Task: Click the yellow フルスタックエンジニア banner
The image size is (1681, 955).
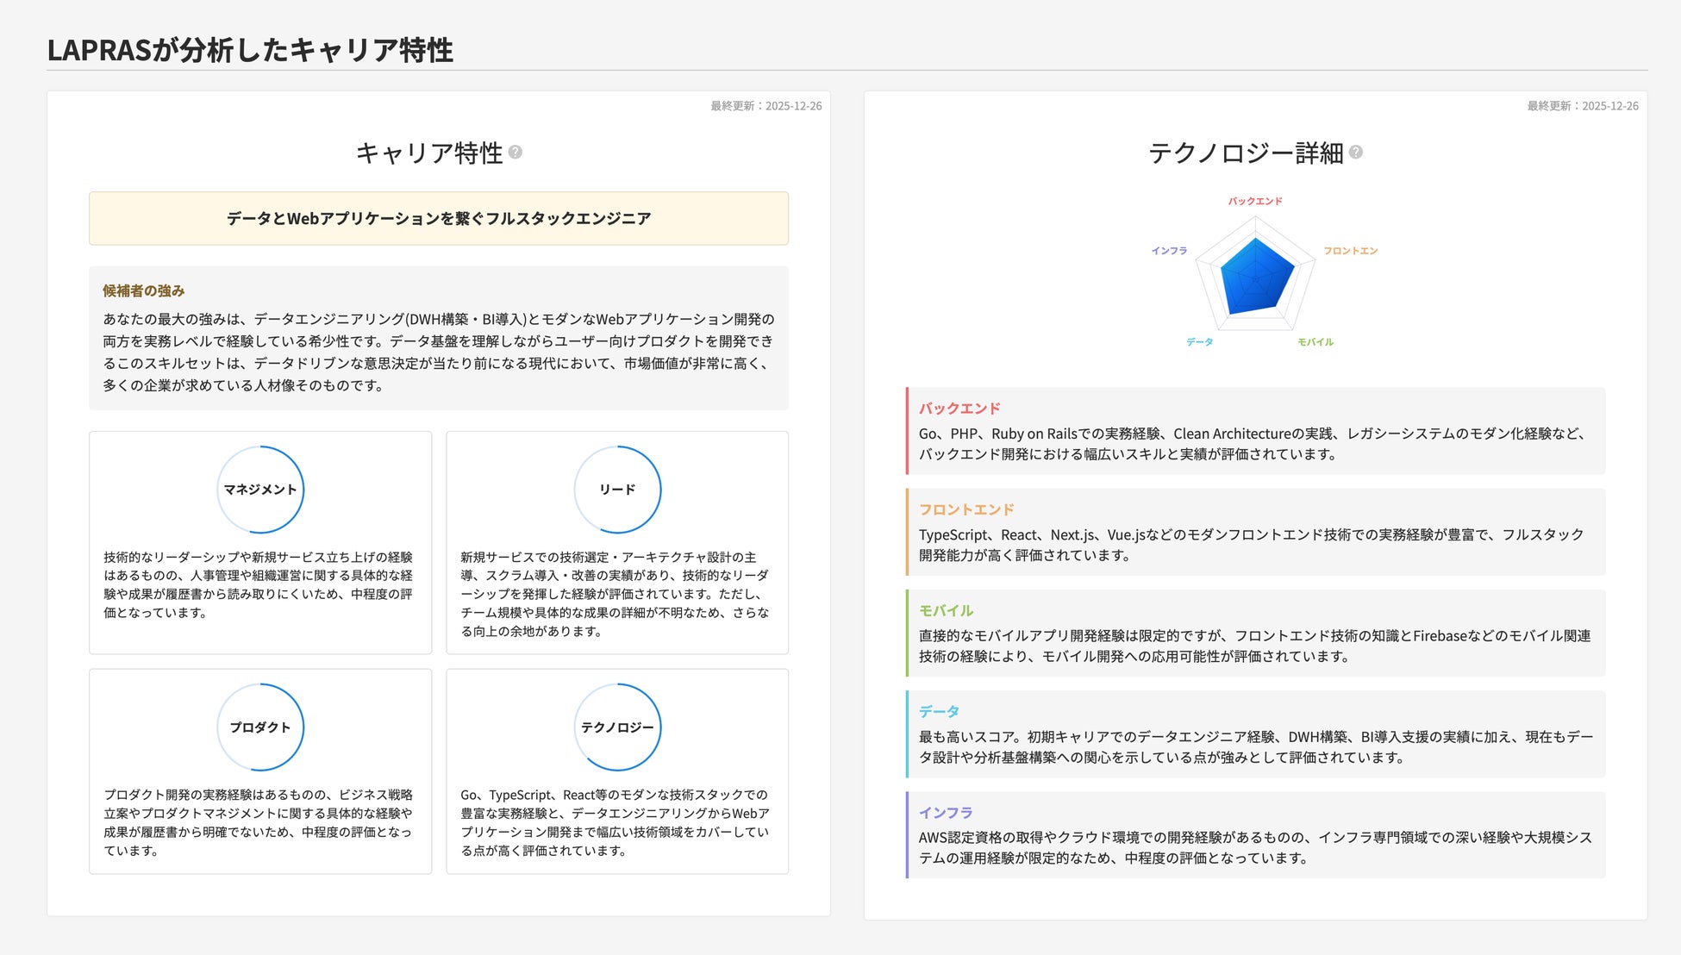Action: tap(439, 219)
